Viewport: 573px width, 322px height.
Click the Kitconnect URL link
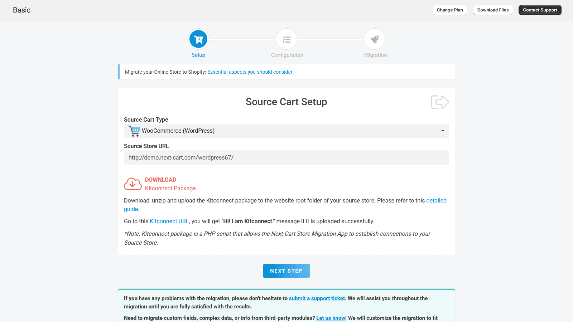[x=169, y=221]
